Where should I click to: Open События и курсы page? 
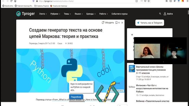pyautogui.click(x=119, y=14)
